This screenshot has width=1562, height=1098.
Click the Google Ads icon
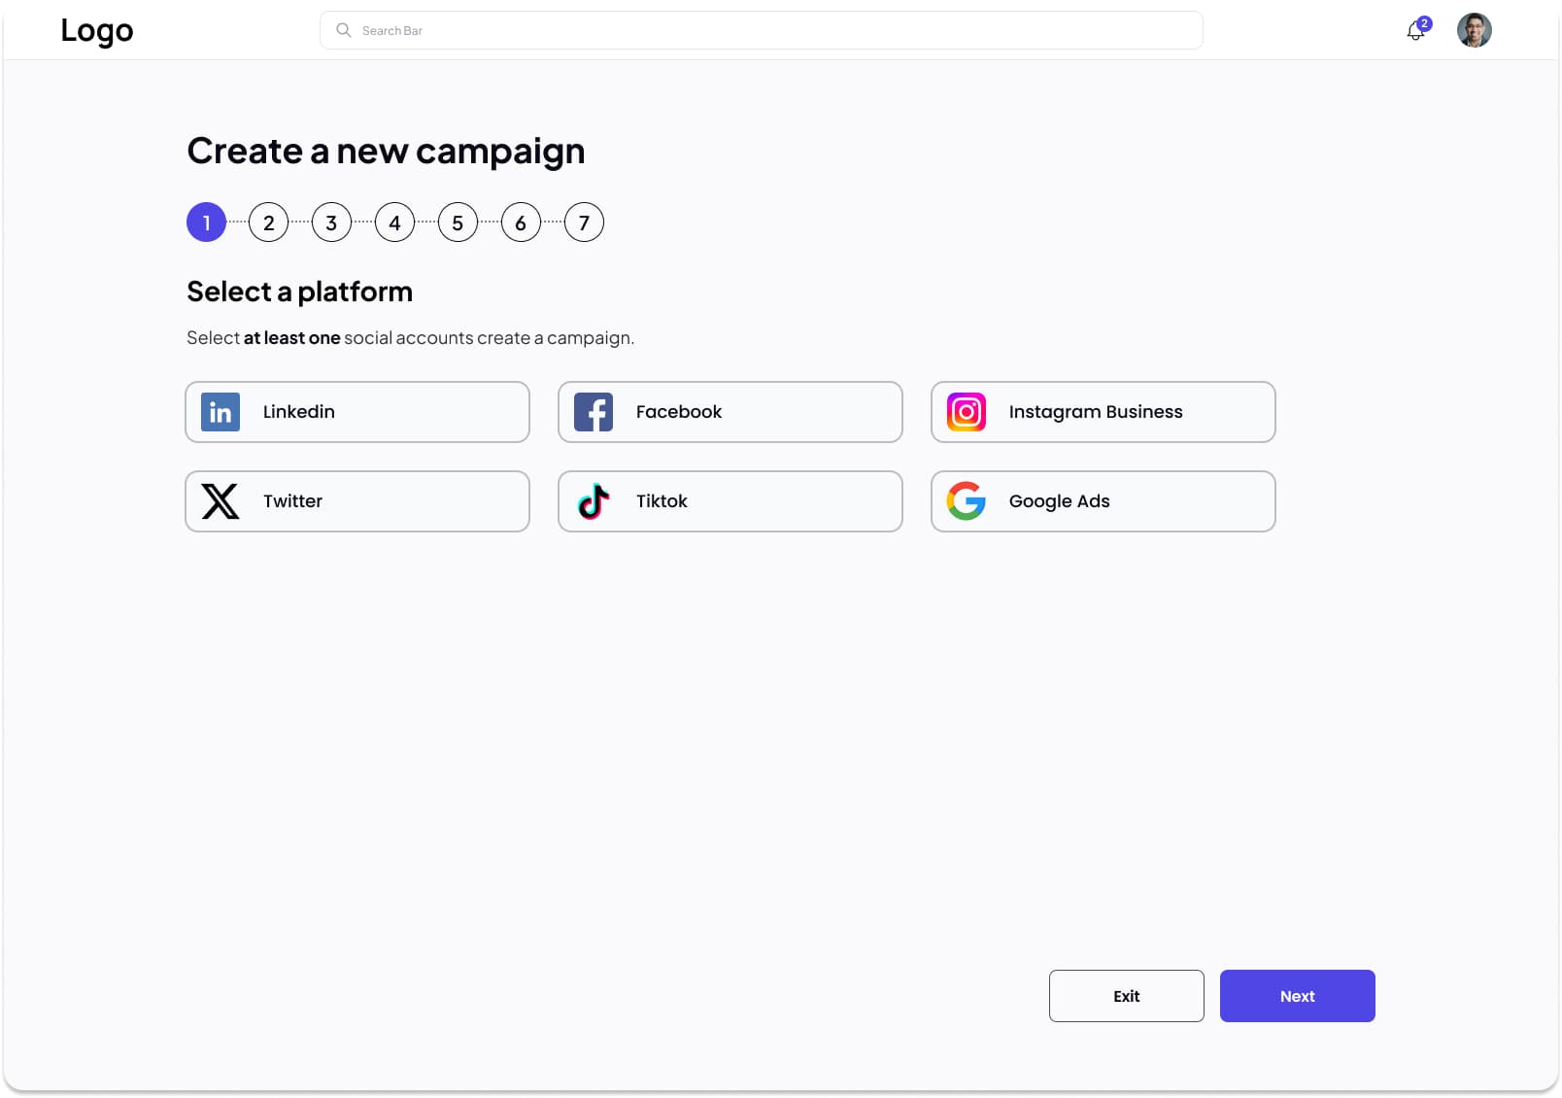966,501
